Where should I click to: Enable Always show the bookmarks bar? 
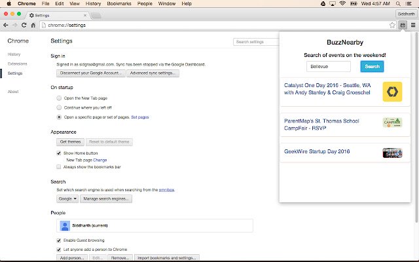[x=58, y=167]
